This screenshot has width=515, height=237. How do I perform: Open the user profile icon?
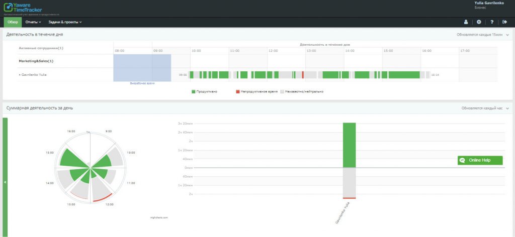pos(466,22)
